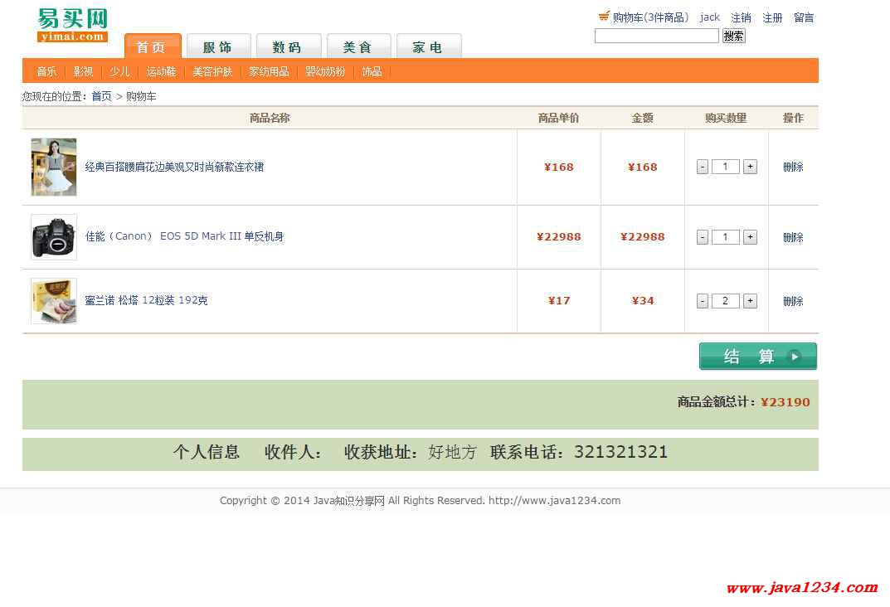
Task: Click the 结算 checkout button
Action: (757, 357)
